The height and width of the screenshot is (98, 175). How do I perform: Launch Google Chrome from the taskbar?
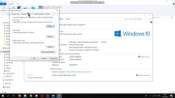point(31,96)
